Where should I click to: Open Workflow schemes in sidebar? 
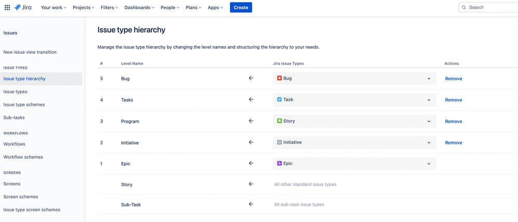click(x=23, y=157)
